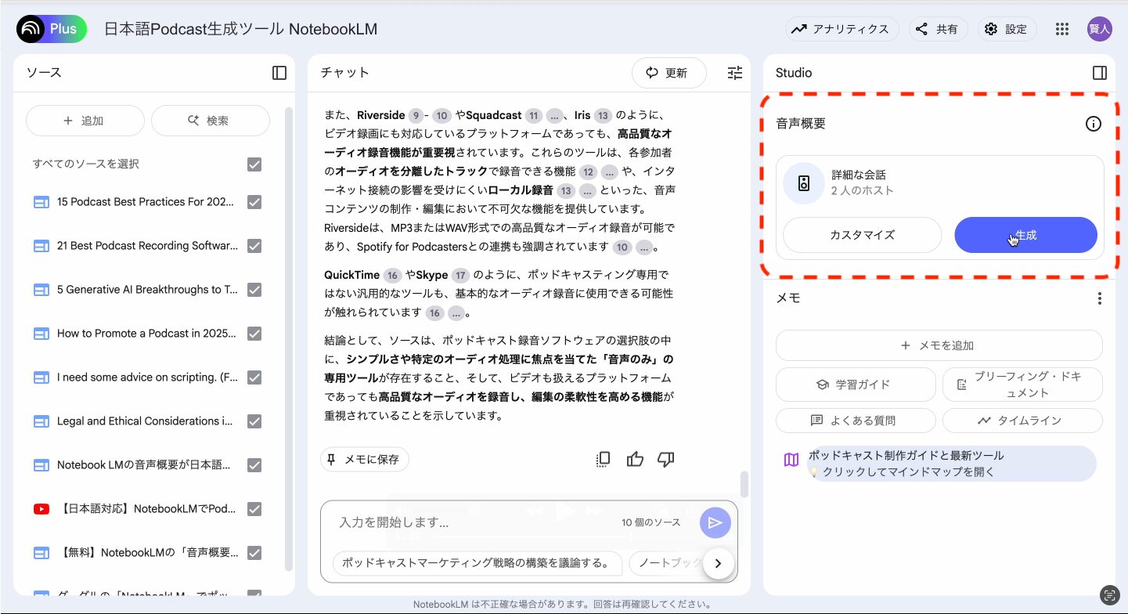The width and height of the screenshot is (1128, 614).
Task: Collapse the Studio panel
Action: pyautogui.click(x=1099, y=72)
